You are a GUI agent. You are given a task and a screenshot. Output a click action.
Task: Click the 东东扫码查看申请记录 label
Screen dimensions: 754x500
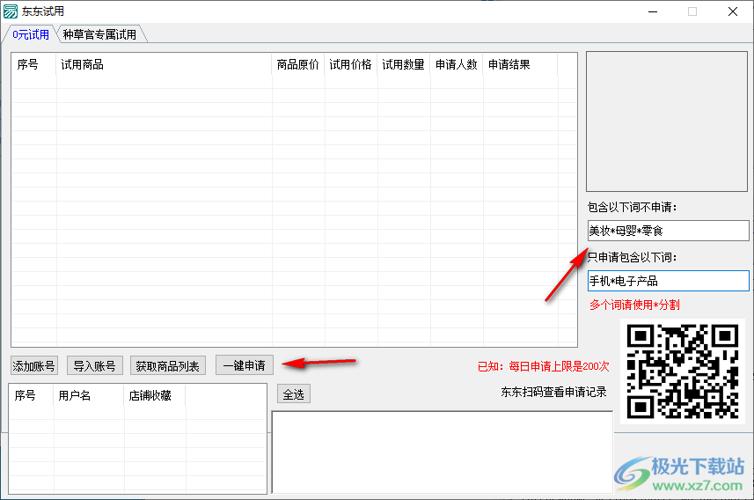pyautogui.click(x=553, y=393)
